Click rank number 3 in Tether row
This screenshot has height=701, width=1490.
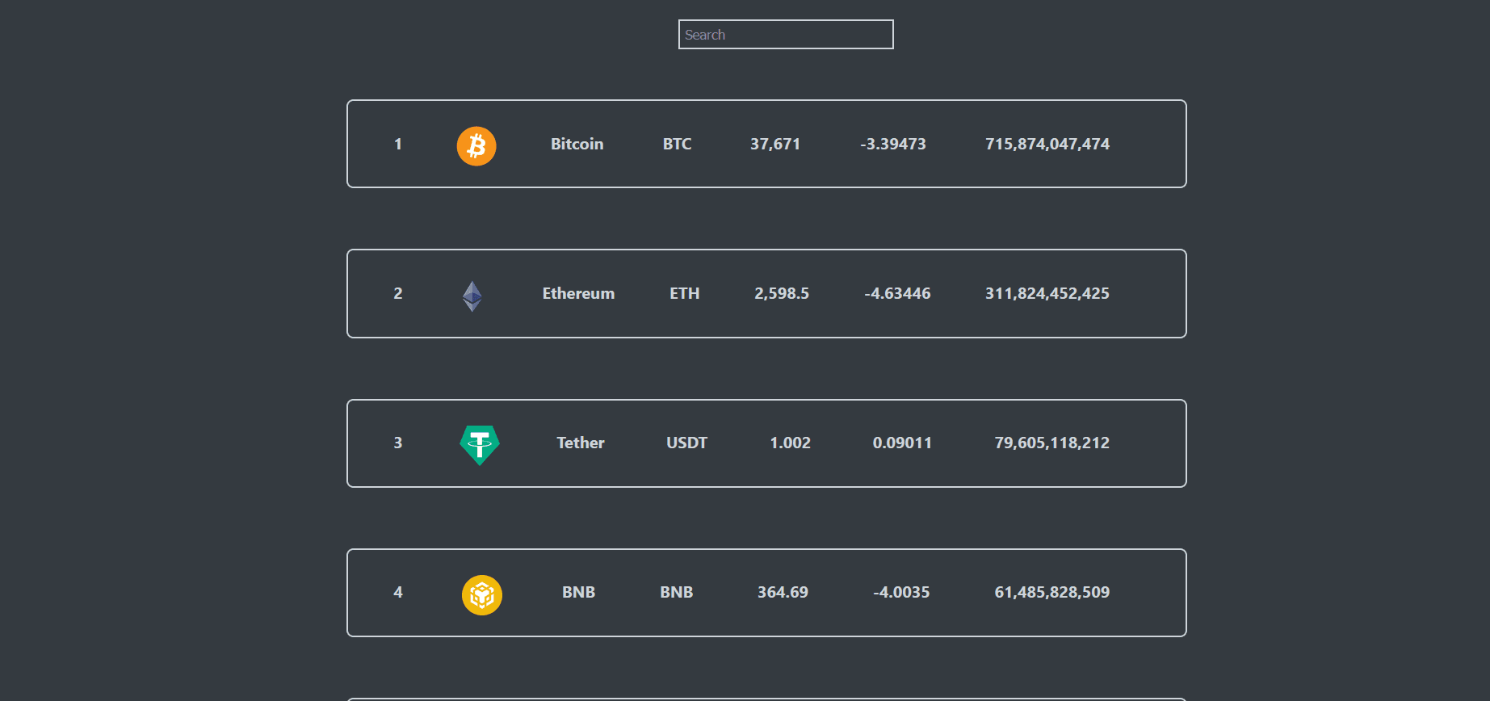point(398,443)
